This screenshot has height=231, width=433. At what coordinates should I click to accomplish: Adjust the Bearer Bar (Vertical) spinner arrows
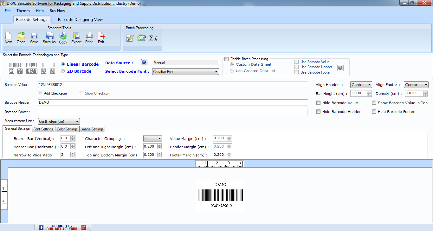click(73, 138)
